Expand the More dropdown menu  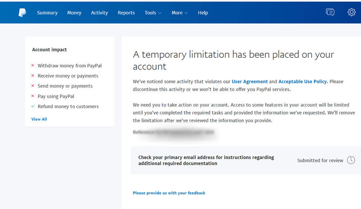coord(180,13)
